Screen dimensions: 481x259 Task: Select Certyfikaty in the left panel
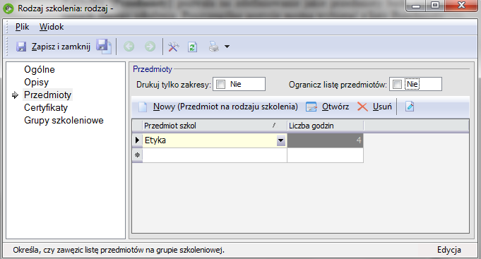(x=46, y=107)
